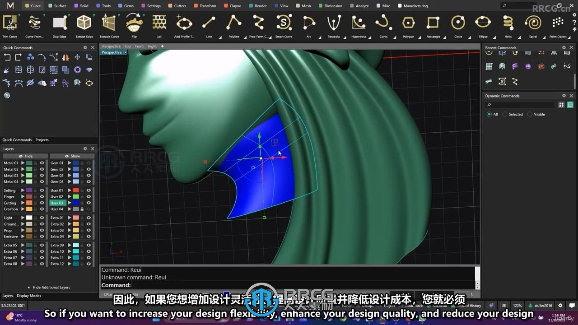Select the Extract Edge tool
This screenshot has height=325, width=578.
coord(84,26)
